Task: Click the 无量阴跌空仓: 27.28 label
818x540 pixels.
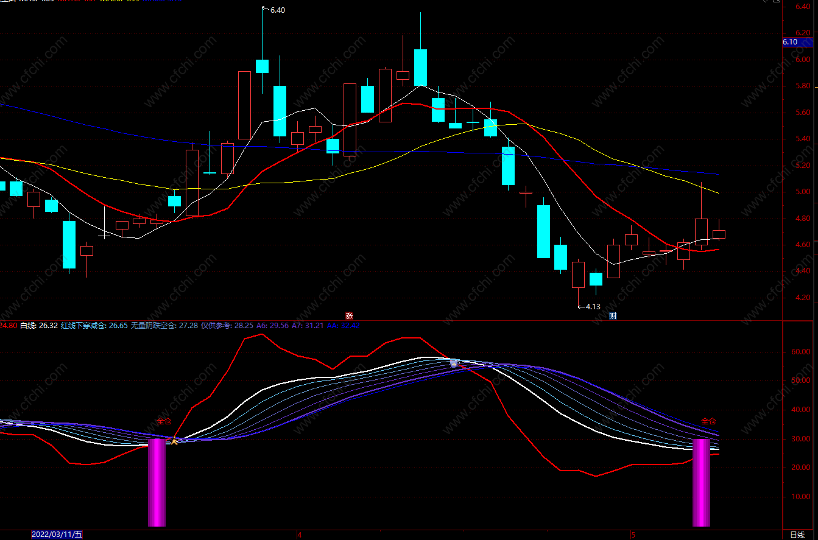Action: tap(164, 326)
